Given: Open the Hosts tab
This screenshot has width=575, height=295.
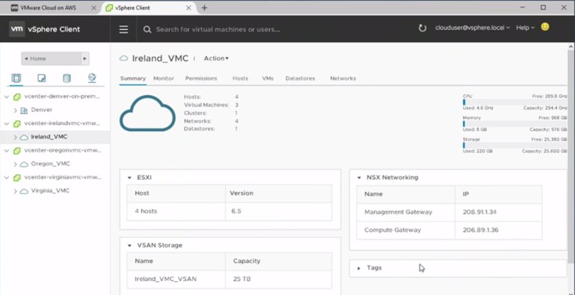Looking at the screenshot, I should coord(240,78).
